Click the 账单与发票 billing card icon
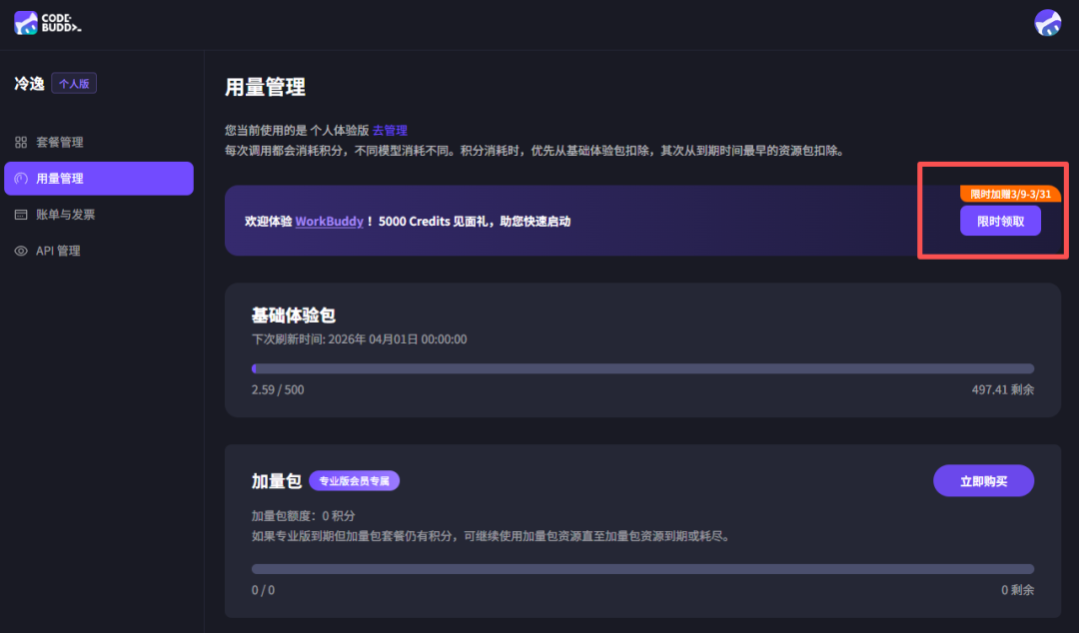 tap(20, 214)
